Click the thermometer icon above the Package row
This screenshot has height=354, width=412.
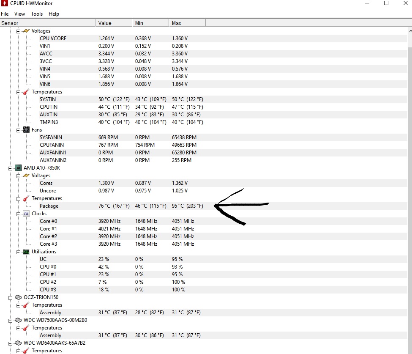coord(26,198)
